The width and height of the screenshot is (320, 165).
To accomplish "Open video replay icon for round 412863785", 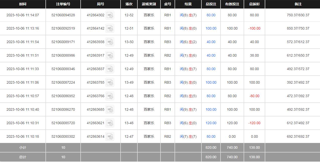I will point(110,82).
